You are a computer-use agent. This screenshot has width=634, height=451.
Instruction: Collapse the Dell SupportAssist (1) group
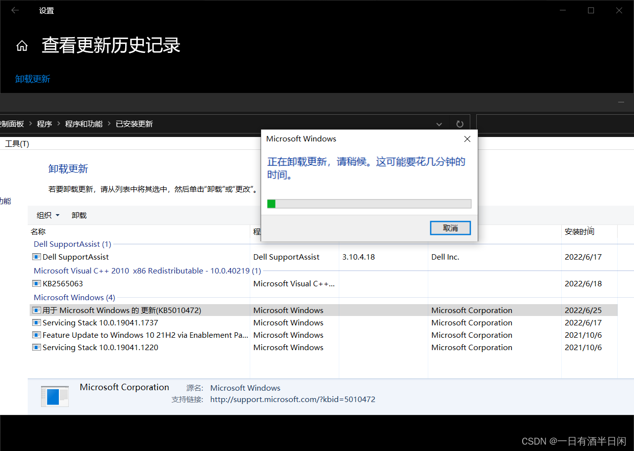click(x=72, y=244)
